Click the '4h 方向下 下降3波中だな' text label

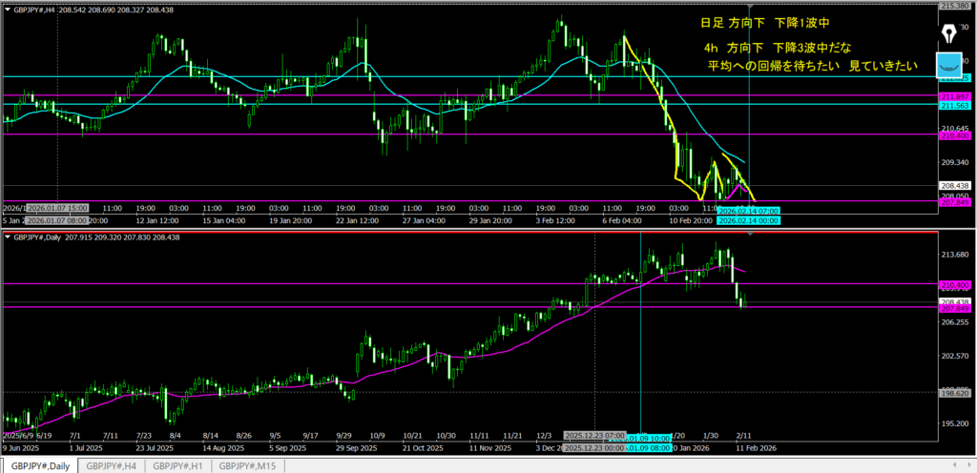pyautogui.click(x=775, y=48)
